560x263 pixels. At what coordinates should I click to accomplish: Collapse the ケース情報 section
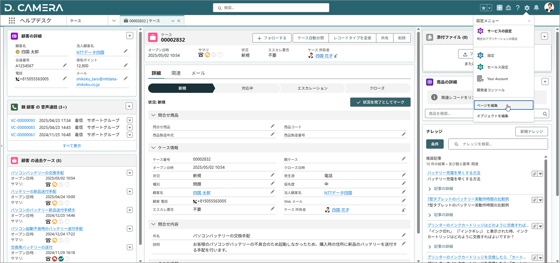click(x=153, y=148)
